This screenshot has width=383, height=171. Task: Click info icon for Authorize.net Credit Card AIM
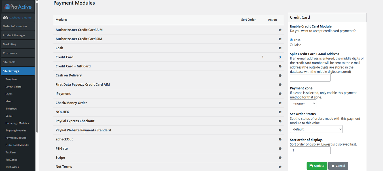pyautogui.click(x=280, y=30)
